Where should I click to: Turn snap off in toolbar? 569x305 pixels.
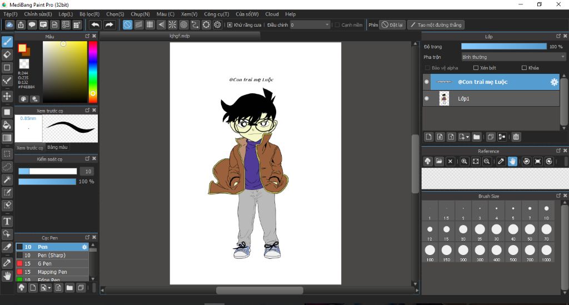click(x=127, y=24)
